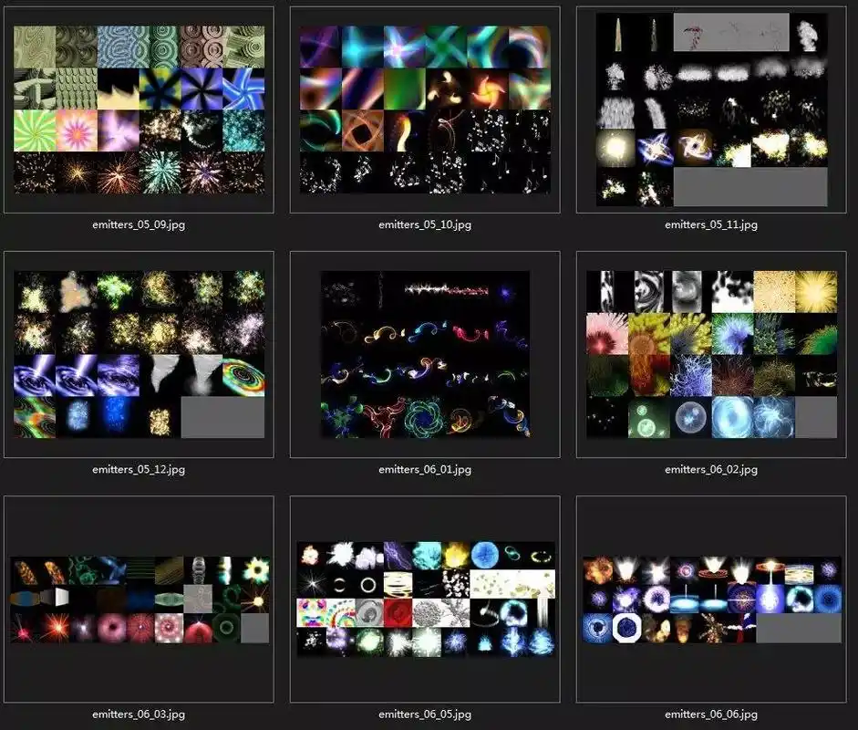Open the emitters_05_09.jpg thumbnail
858x730 pixels.
pos(138,109)
